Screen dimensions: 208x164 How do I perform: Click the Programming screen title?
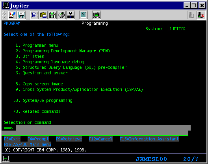coord(95,24)
